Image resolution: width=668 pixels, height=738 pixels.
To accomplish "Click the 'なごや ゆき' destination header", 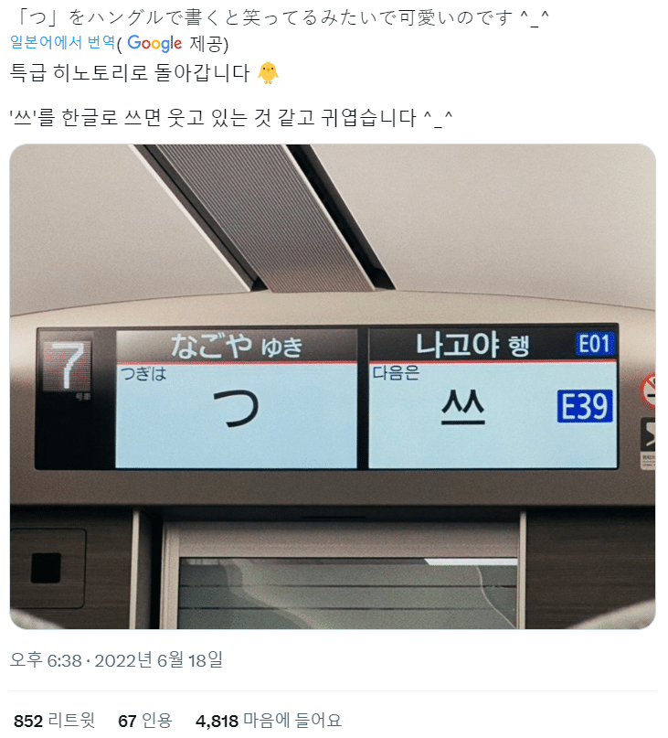I will click(x=236, y=346).
